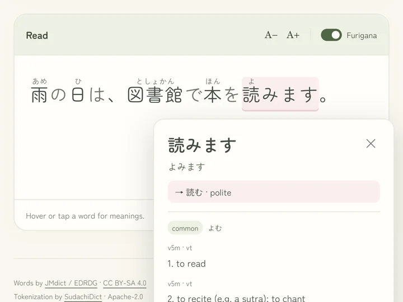Select the word 雨 in the sentence

39,95
